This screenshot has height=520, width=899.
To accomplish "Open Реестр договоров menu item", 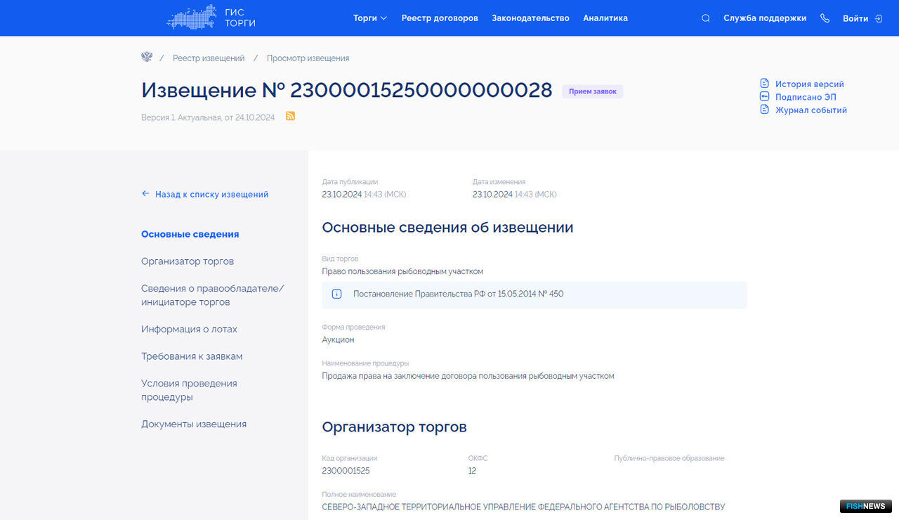I will point(440,18).
